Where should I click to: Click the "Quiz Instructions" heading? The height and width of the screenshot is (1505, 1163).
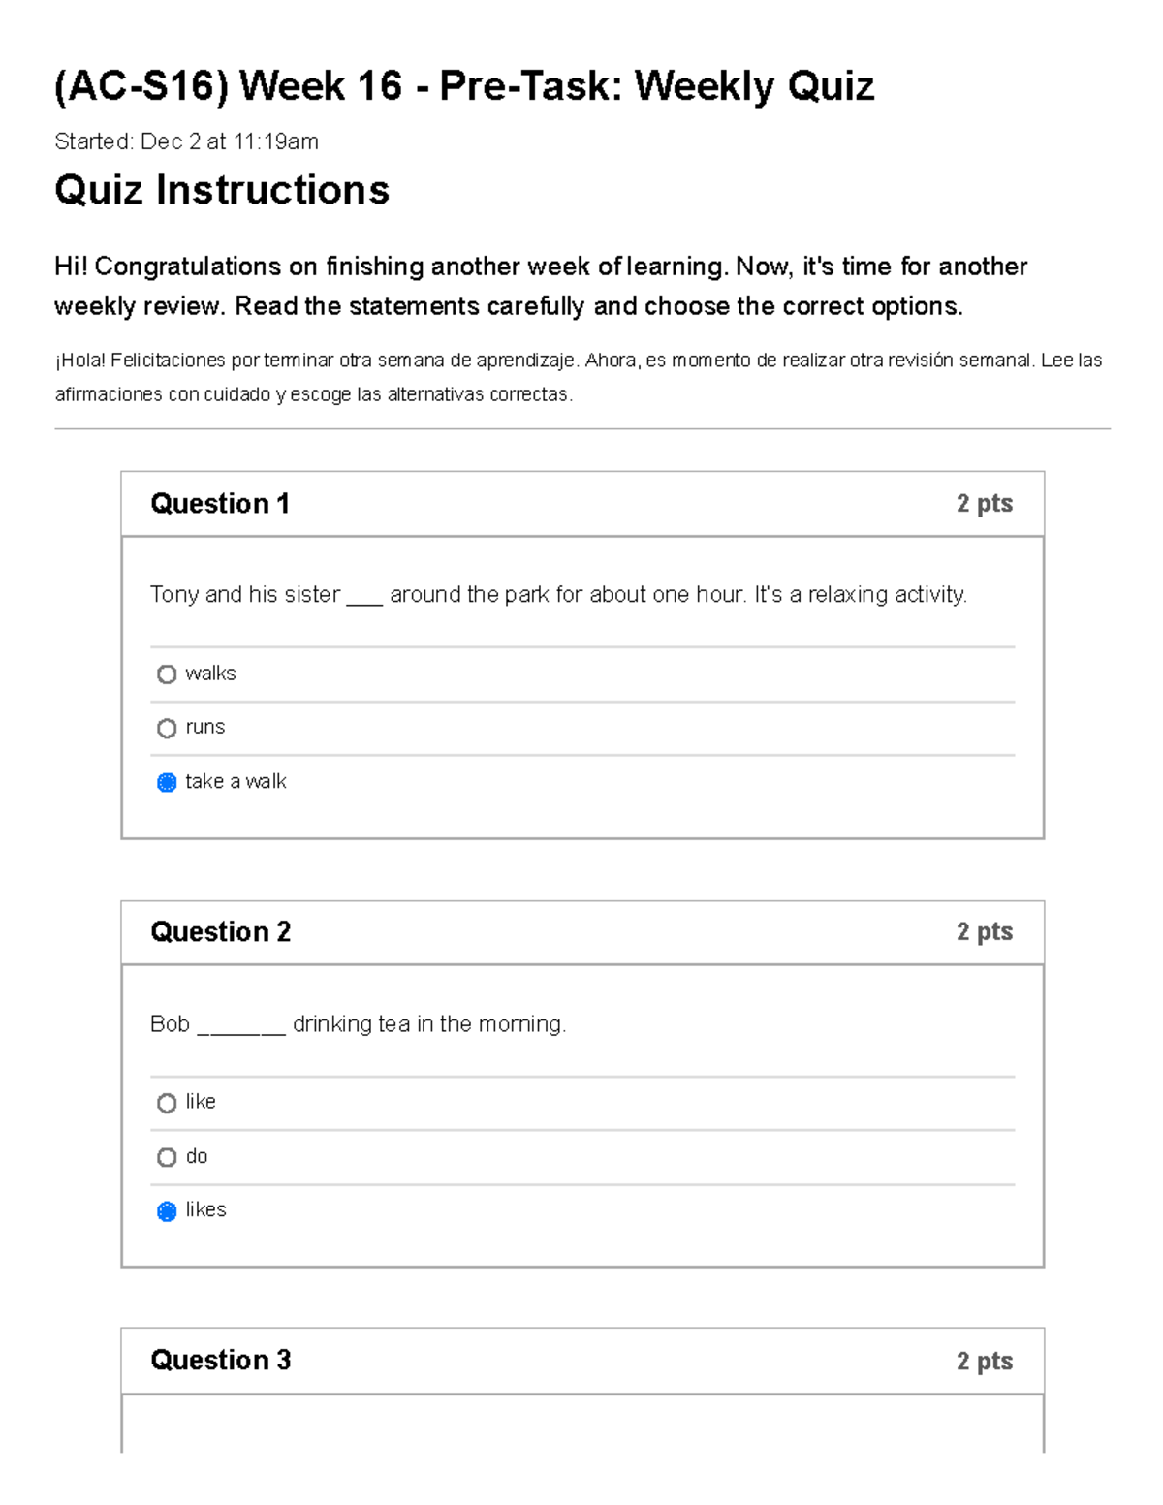(222, 191)
